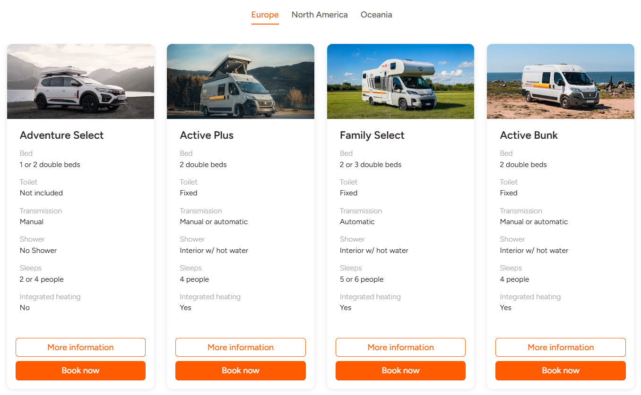641x395 pixels.
Task: Select the Active Bunk van image
Action: 561,81
